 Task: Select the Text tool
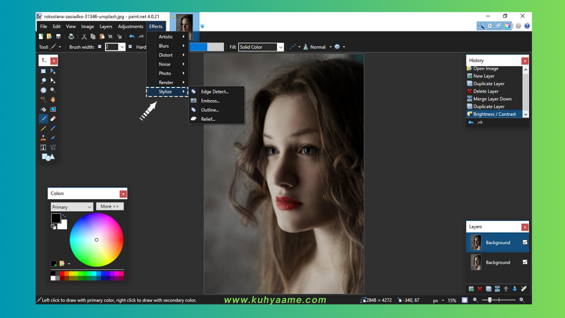(43, 148)
